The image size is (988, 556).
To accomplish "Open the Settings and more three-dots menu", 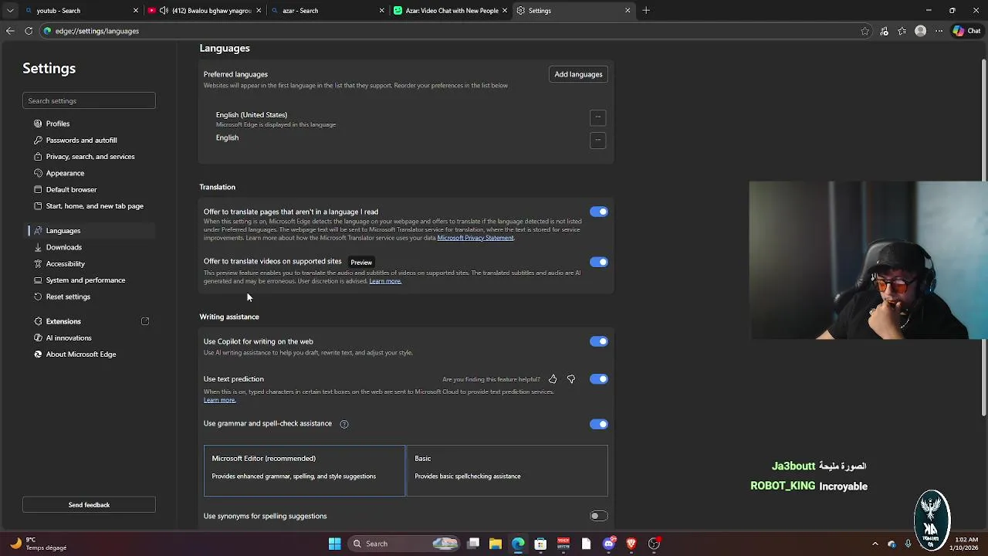I will 939,31.
